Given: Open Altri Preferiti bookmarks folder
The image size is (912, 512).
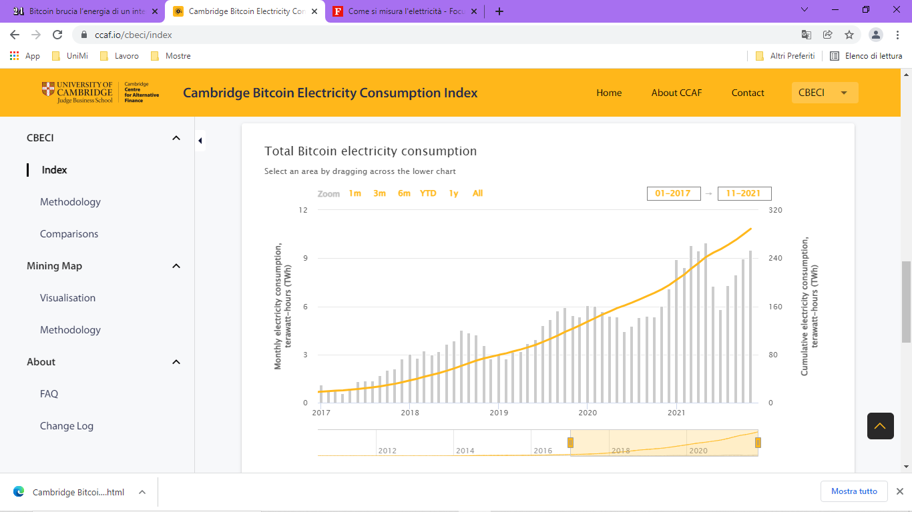Looking at the screenshot, I should tap(785, 56).
